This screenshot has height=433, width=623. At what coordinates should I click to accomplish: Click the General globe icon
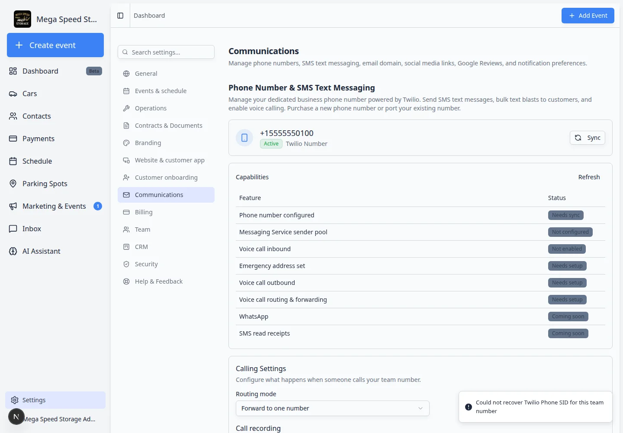[x=126, y=74]
